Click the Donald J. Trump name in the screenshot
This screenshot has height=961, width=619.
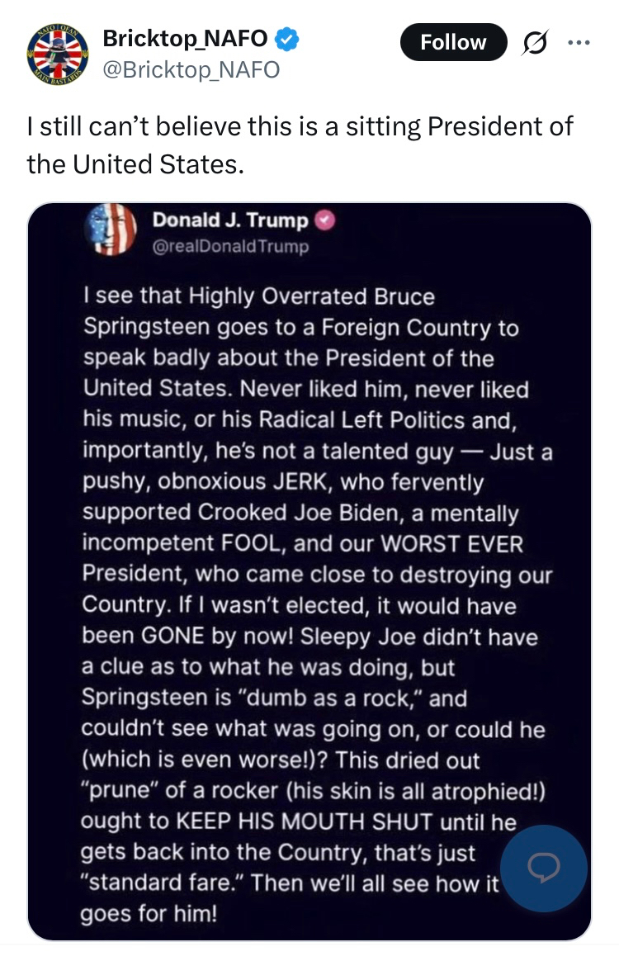[x=229, y=221]
